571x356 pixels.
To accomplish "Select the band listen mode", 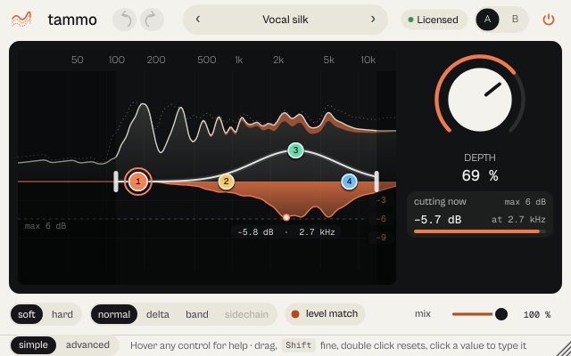I will pos(197,314).
